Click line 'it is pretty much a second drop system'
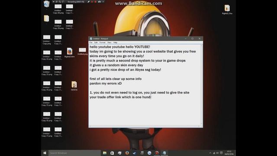The width and height of the screenshot is (277, 156). pos(138,61)
